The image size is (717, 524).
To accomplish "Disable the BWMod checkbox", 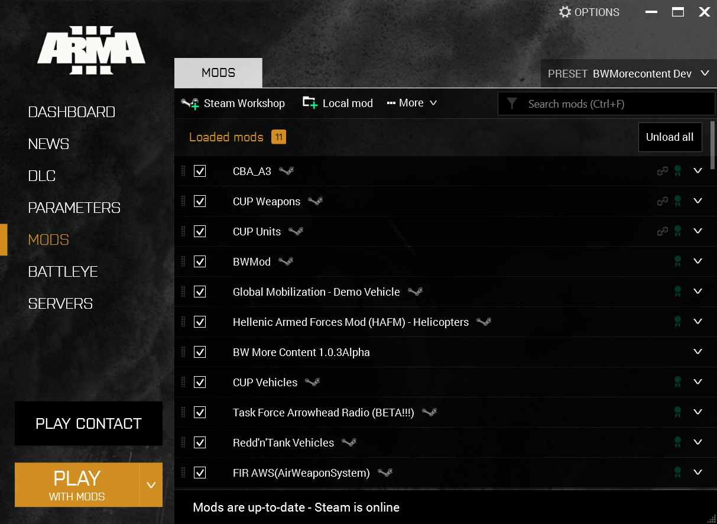I will click(x=200, y=261).
